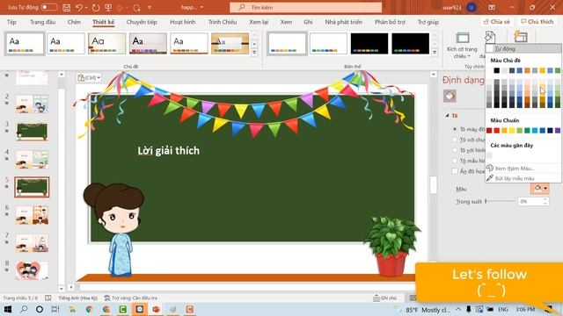Select slide 3 green chalkboard thumbnail

(x=32, y=131)
